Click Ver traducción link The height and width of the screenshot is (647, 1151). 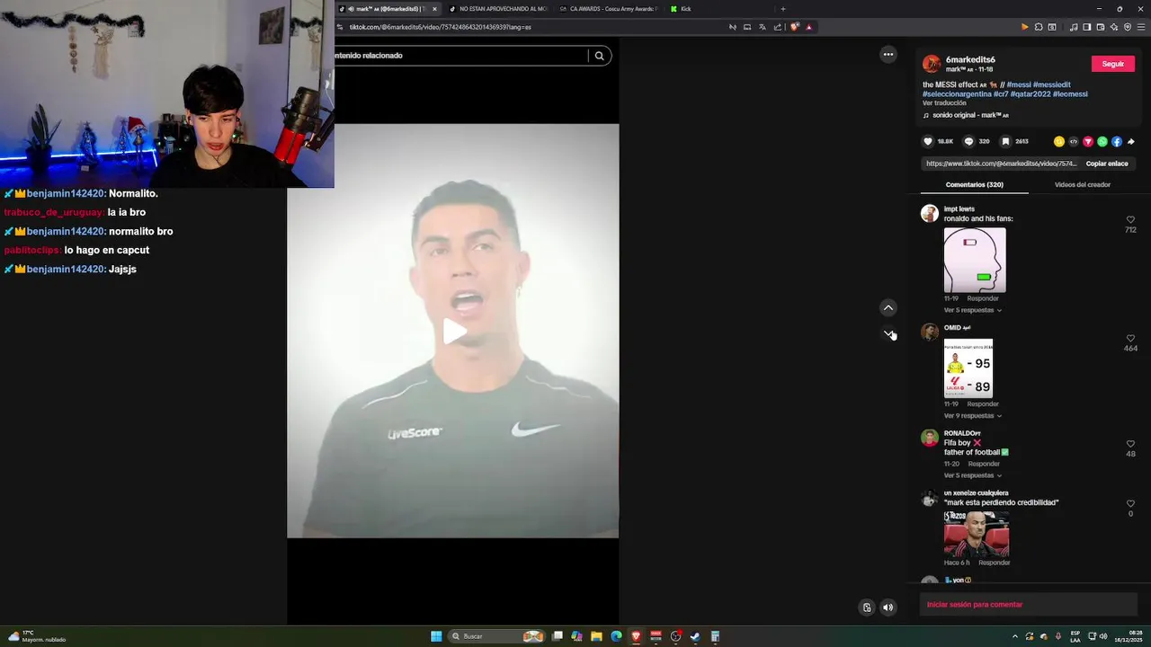click(944, 103)
